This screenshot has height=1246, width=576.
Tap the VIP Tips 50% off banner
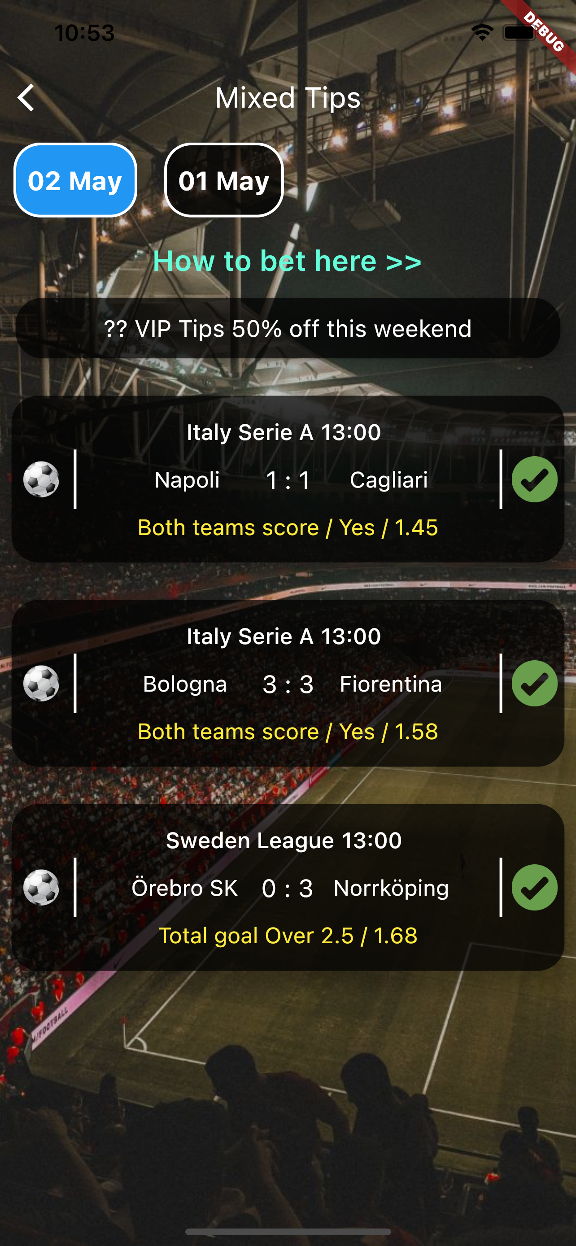pos(288,328)
